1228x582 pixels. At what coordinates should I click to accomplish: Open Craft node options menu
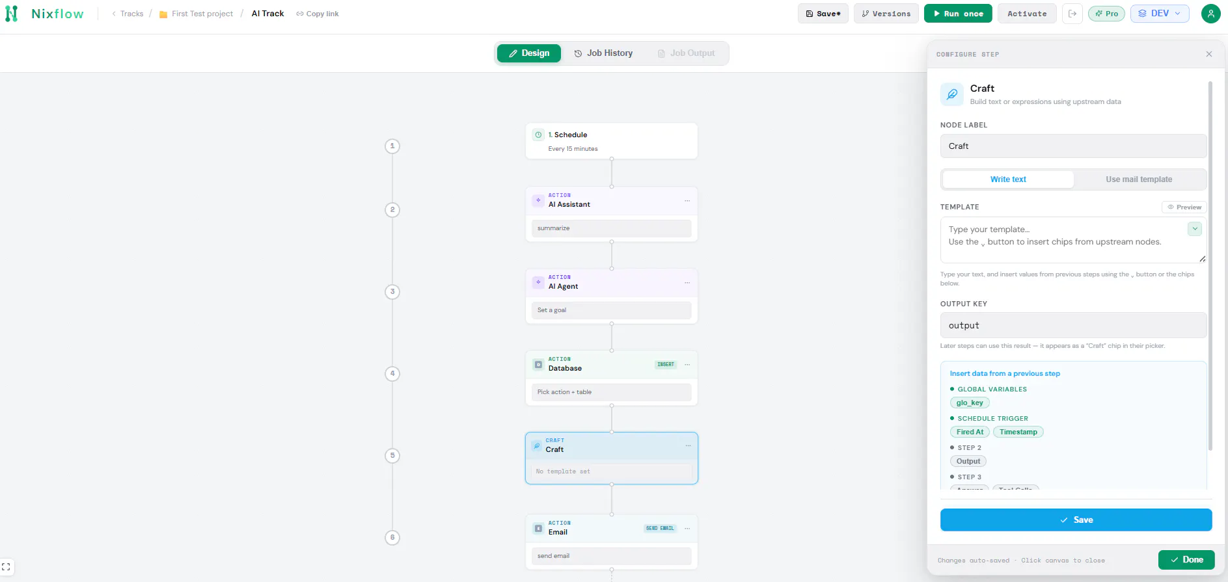click(x=688, y=445)
